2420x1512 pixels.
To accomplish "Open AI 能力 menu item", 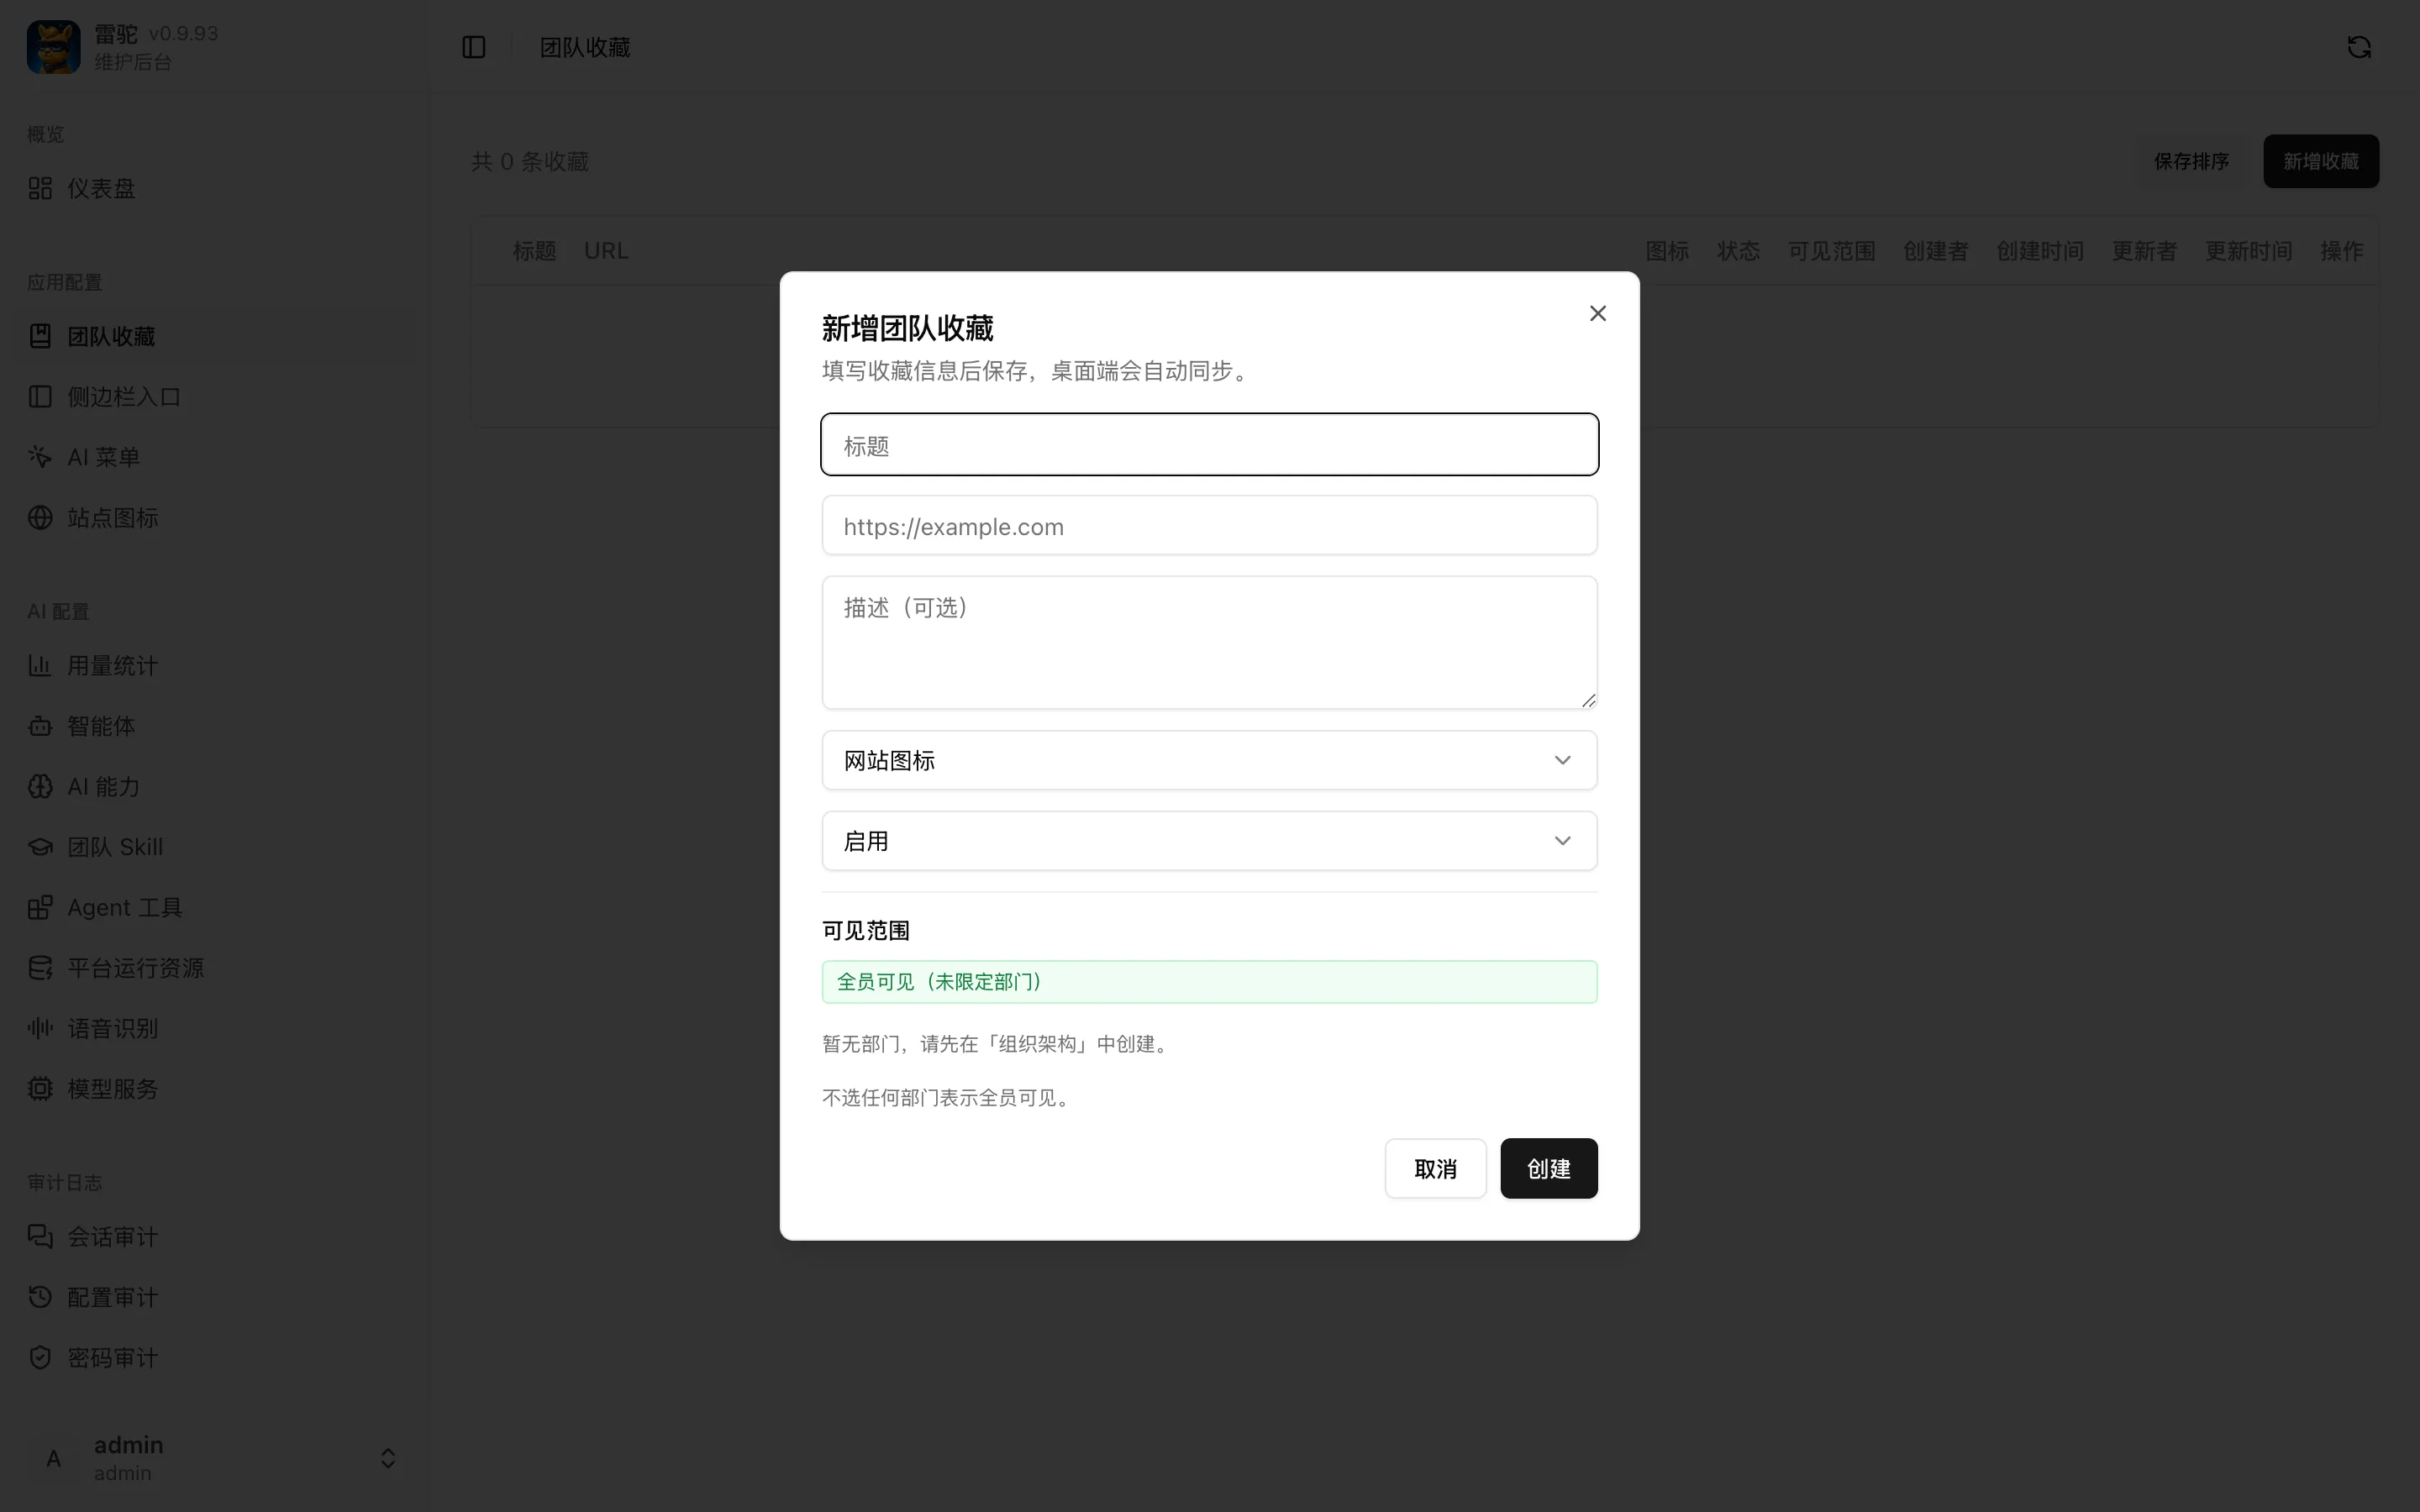I will coord(215,787).
